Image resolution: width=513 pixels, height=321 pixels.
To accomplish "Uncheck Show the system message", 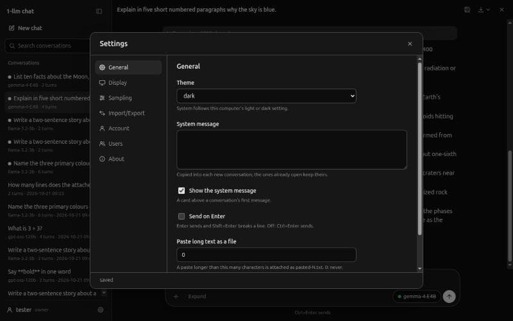I will (181, 190).
